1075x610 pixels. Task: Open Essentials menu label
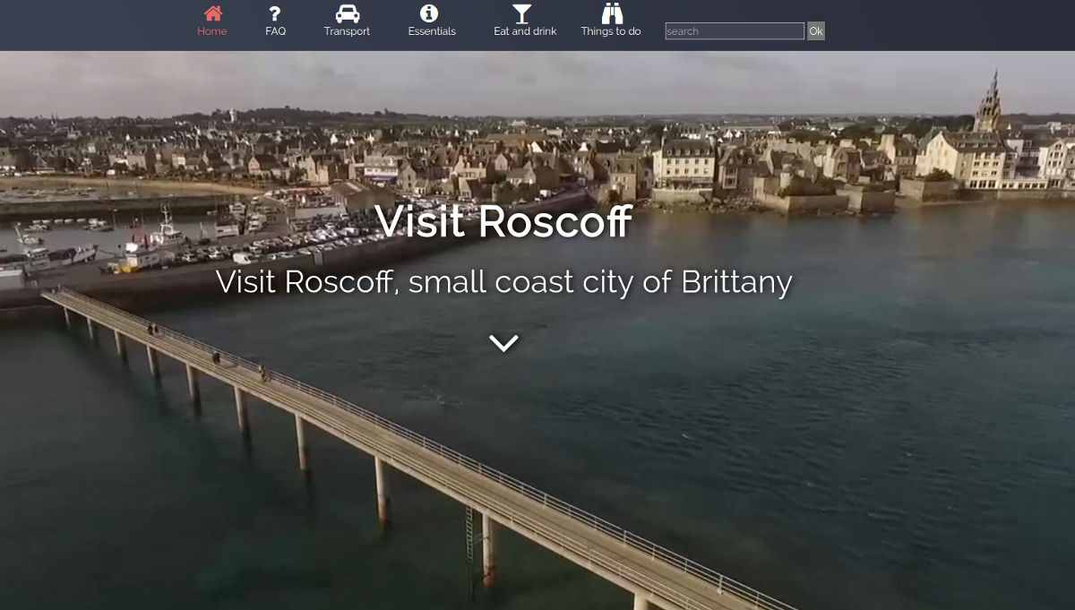(432, 31)
